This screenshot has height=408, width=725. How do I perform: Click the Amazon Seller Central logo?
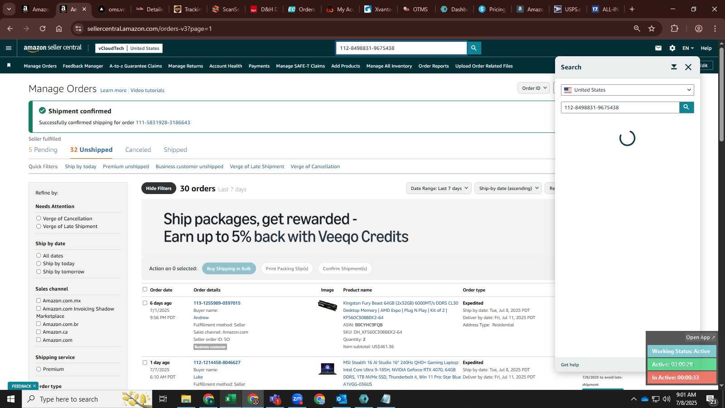(x=53, y=48)
